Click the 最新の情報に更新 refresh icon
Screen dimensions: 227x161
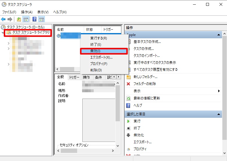[128, 98]
